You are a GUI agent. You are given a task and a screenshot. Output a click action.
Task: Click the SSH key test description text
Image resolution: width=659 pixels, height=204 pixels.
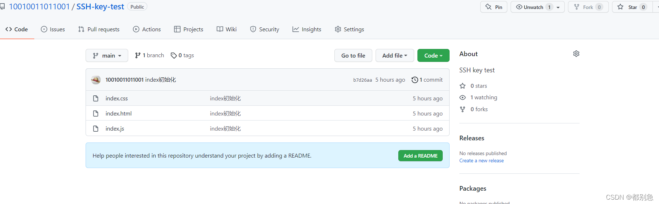coord(477,70)
